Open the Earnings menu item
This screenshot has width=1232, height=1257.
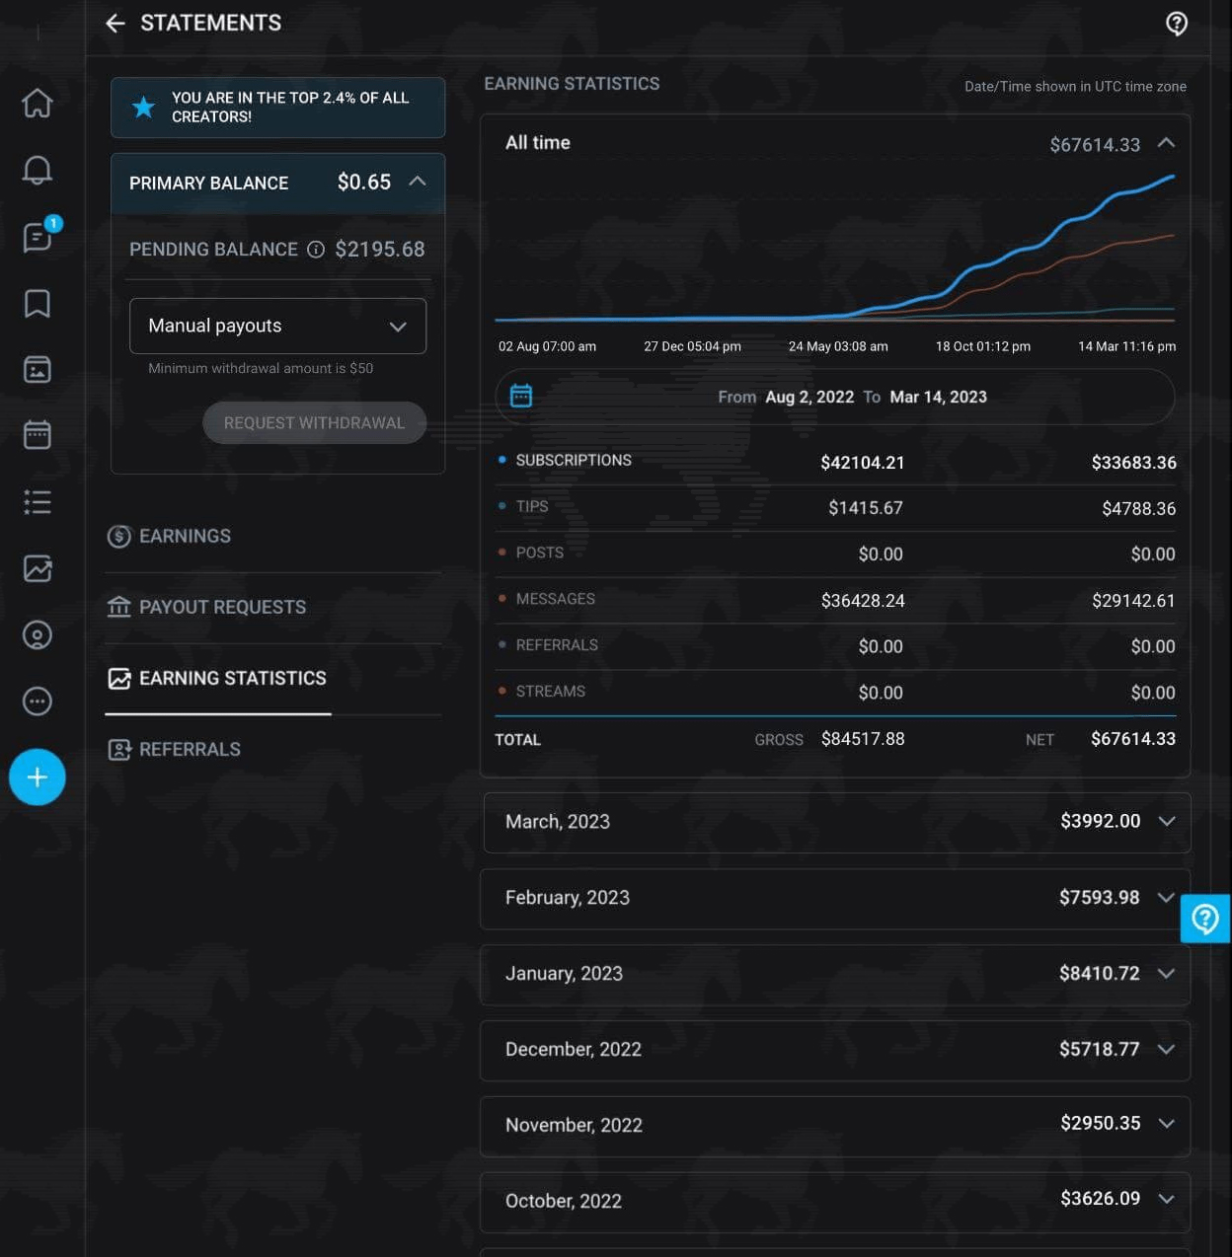click(184, 536)
